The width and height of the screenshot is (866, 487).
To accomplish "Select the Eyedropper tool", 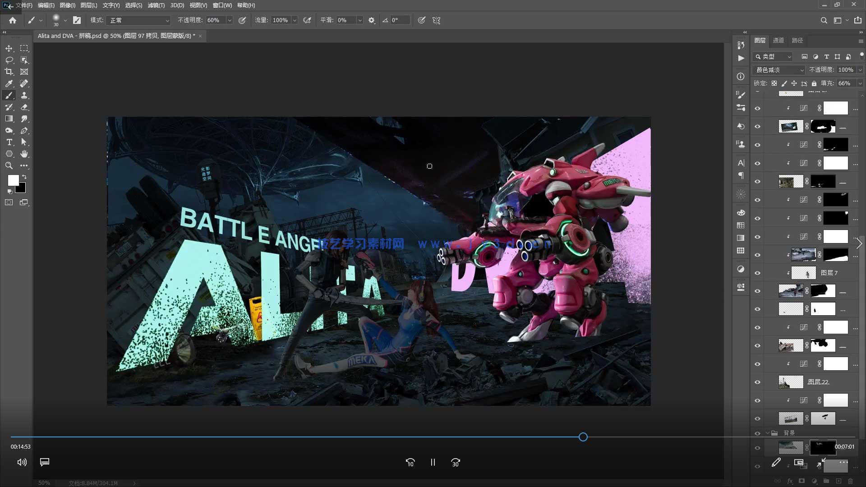I will tap(9, 83).
